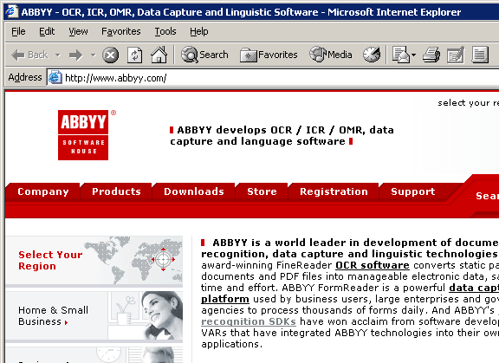Open Home & Small Business link
Viewport: 499px width, 363px height.
click(x=53, y=315)
